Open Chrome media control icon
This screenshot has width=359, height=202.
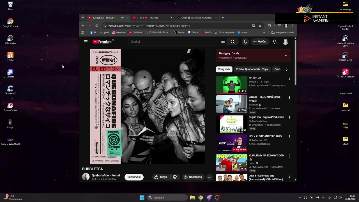click(x=279, y=26)
